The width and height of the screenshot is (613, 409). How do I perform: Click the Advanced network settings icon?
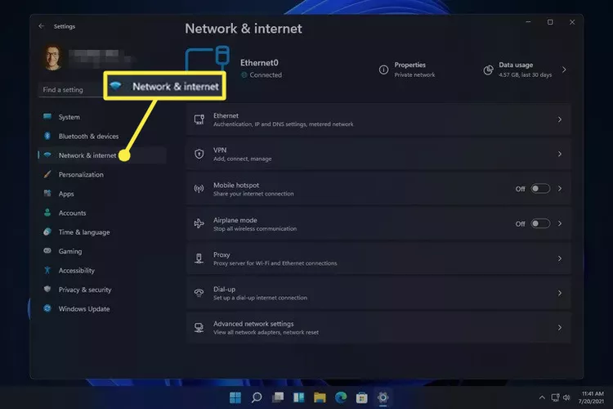coord(199,327)
